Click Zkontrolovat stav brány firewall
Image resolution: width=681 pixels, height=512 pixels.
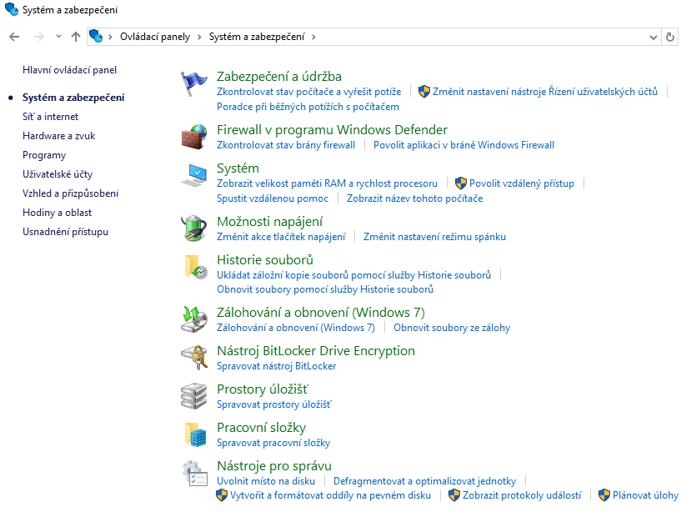pos(286,145)
